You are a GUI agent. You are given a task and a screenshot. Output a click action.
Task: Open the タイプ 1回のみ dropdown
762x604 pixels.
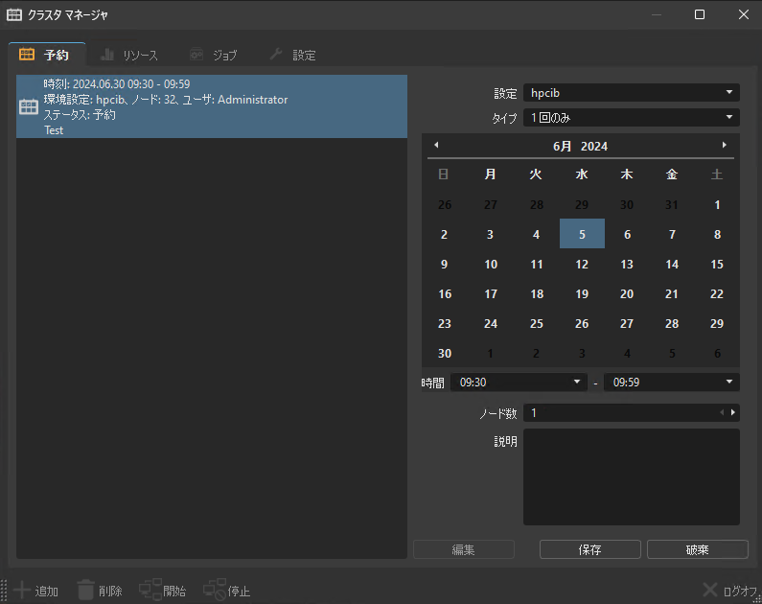click(x=632, y=117)
